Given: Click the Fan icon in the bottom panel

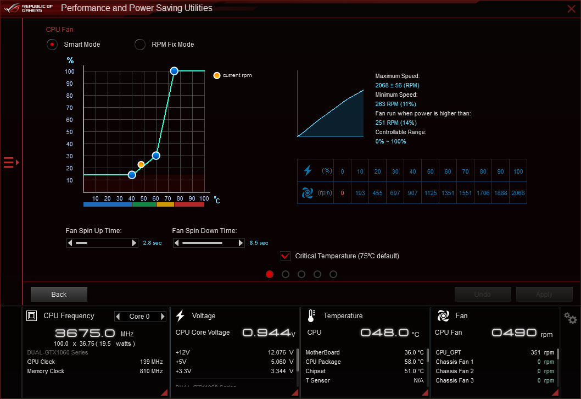Looking at the screenshot, I should tap(444, 315).
